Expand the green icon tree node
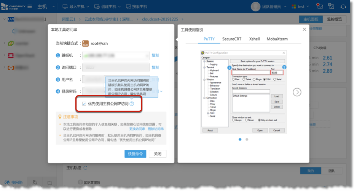 pyautogui.click(x=4, y=43)
